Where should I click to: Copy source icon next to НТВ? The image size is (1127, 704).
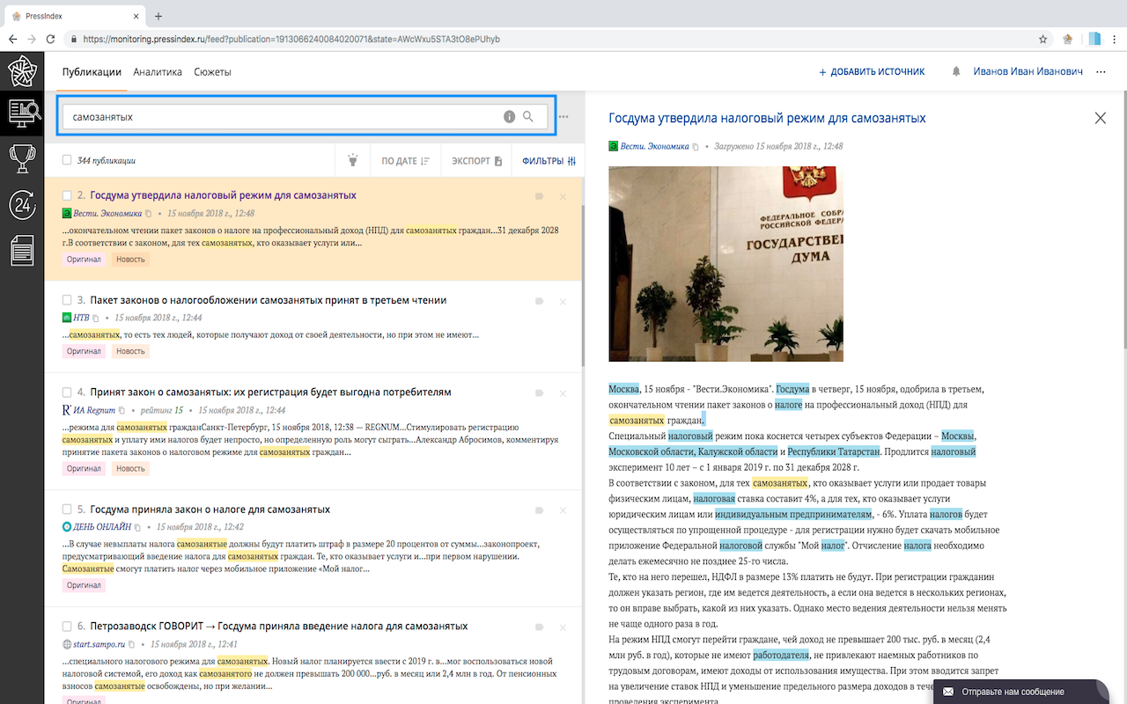97,318
